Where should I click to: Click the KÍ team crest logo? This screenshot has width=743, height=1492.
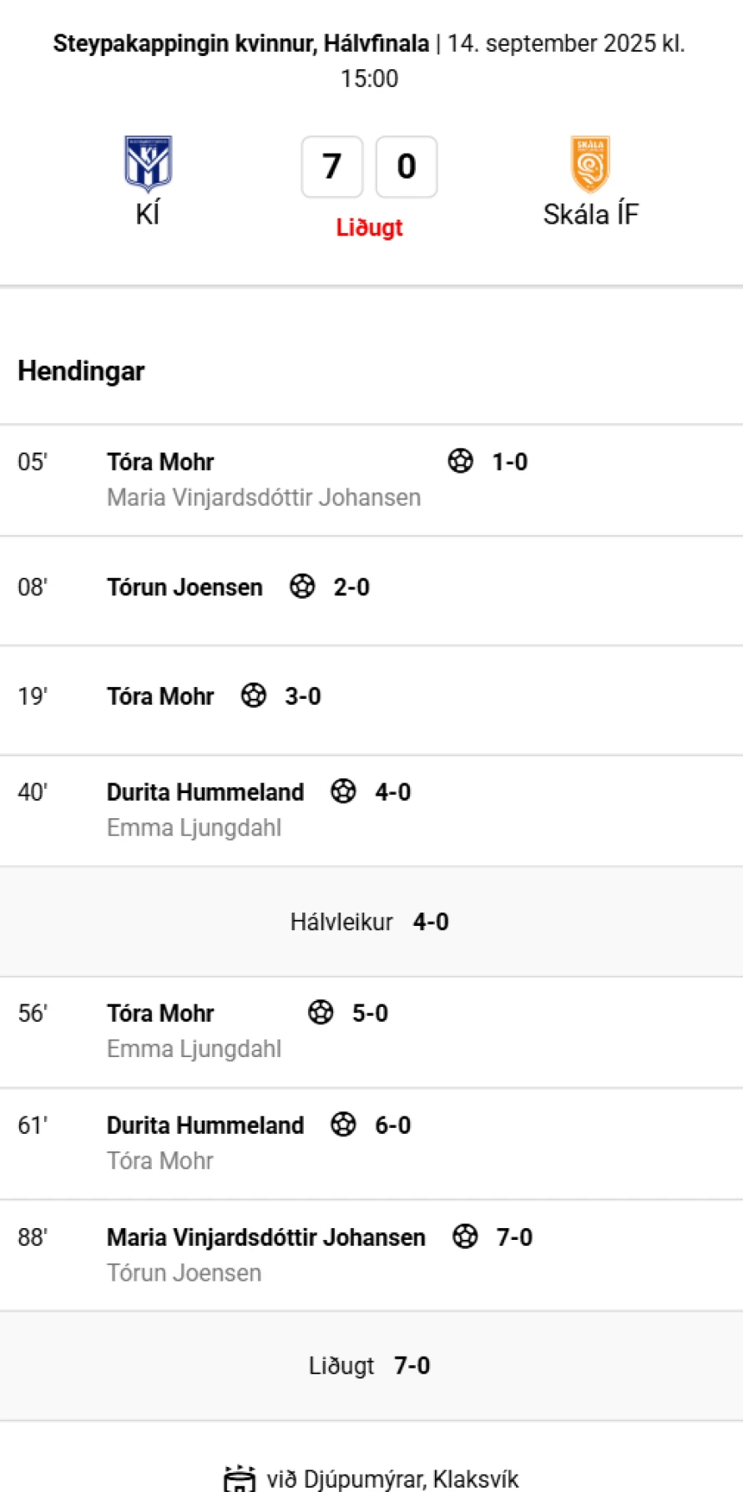tap(148, 164)
